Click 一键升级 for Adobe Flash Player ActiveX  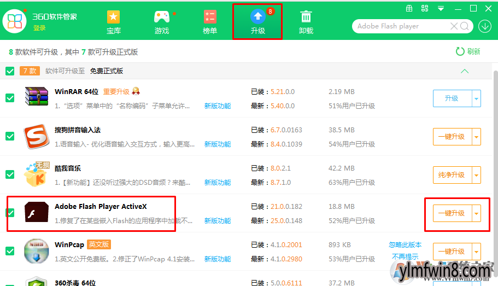(x=452, y=214)
